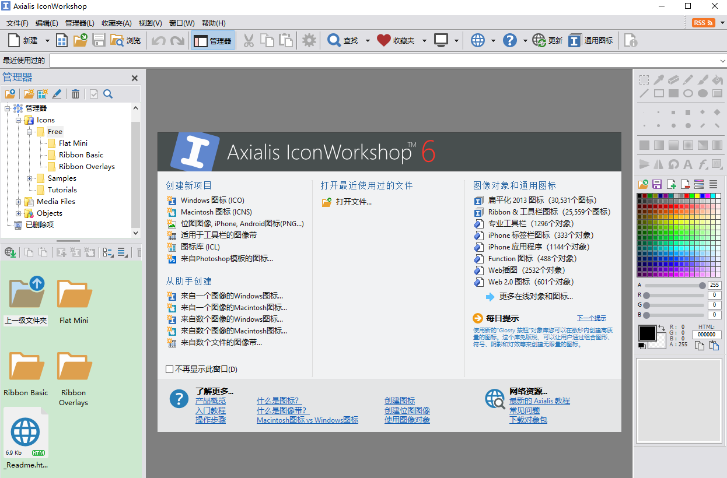Viewport: 727px width, 478px height.
Task: Select the pencil tool
Action: [688, 80]
